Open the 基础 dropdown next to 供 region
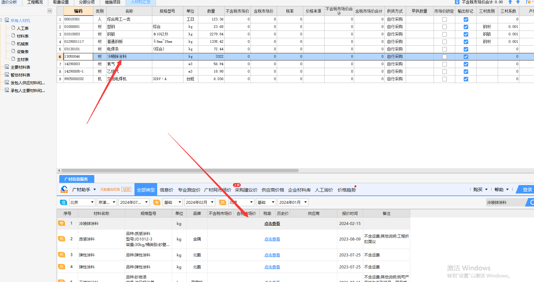Image resolution: width=534 pixels, height=282 pixels. click(266, 202)
